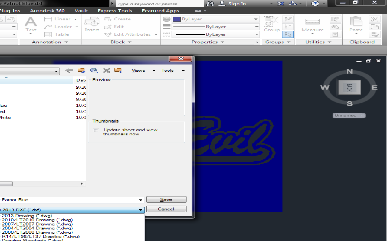Click the keyword search input field
The width and height of the screenshot is (387, 241).
[x=160, y=4]
